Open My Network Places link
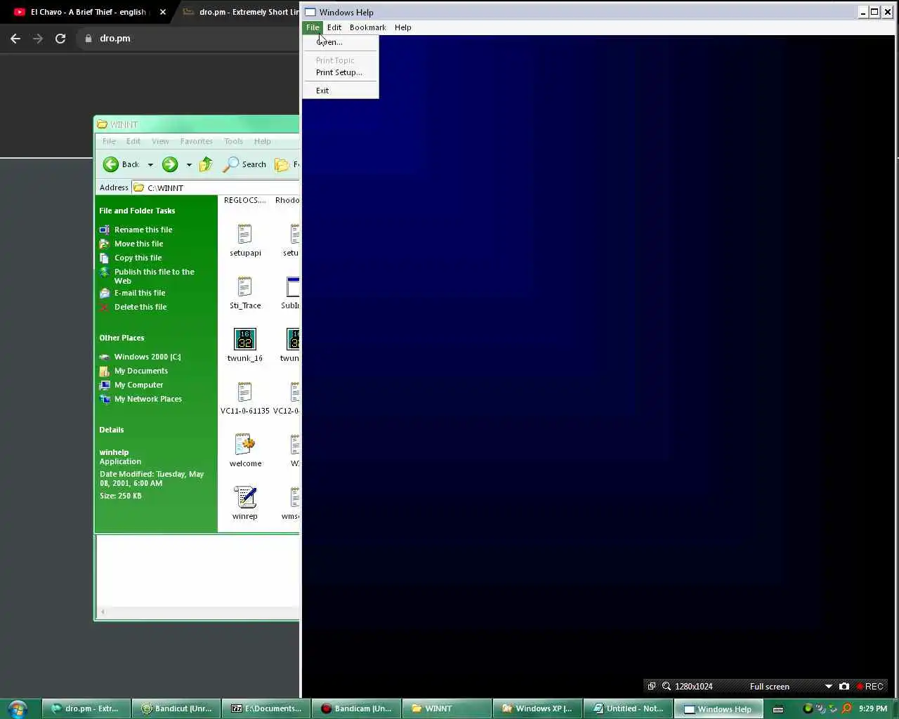 [148, 399]
